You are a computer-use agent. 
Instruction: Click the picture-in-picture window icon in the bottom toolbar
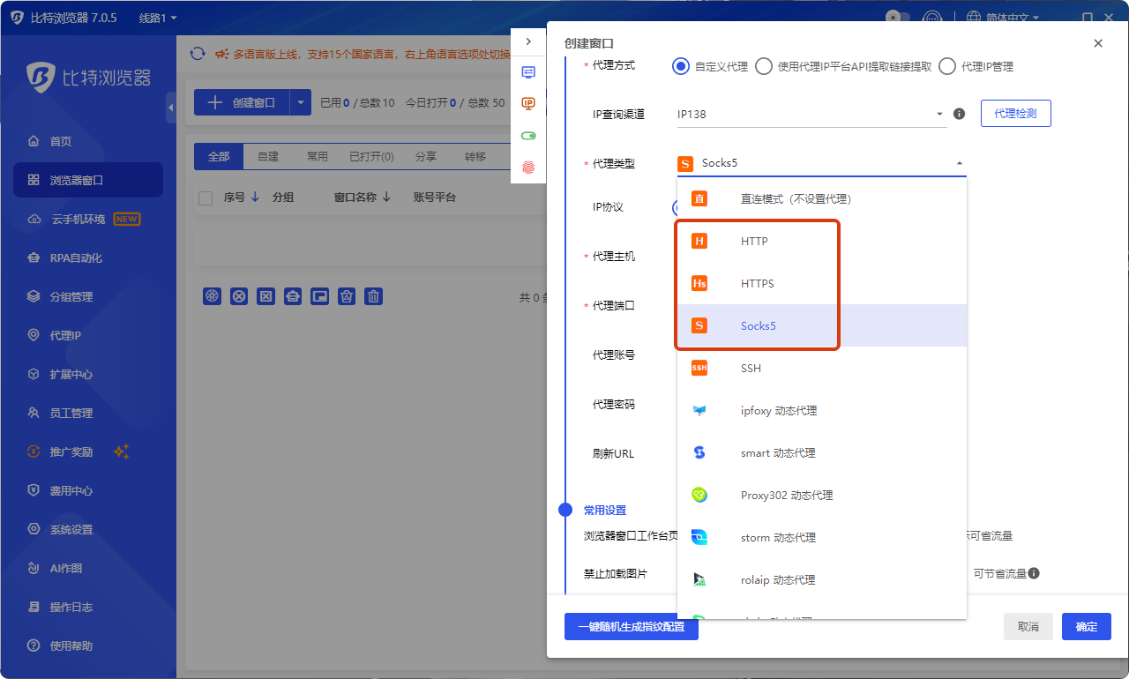320,296
